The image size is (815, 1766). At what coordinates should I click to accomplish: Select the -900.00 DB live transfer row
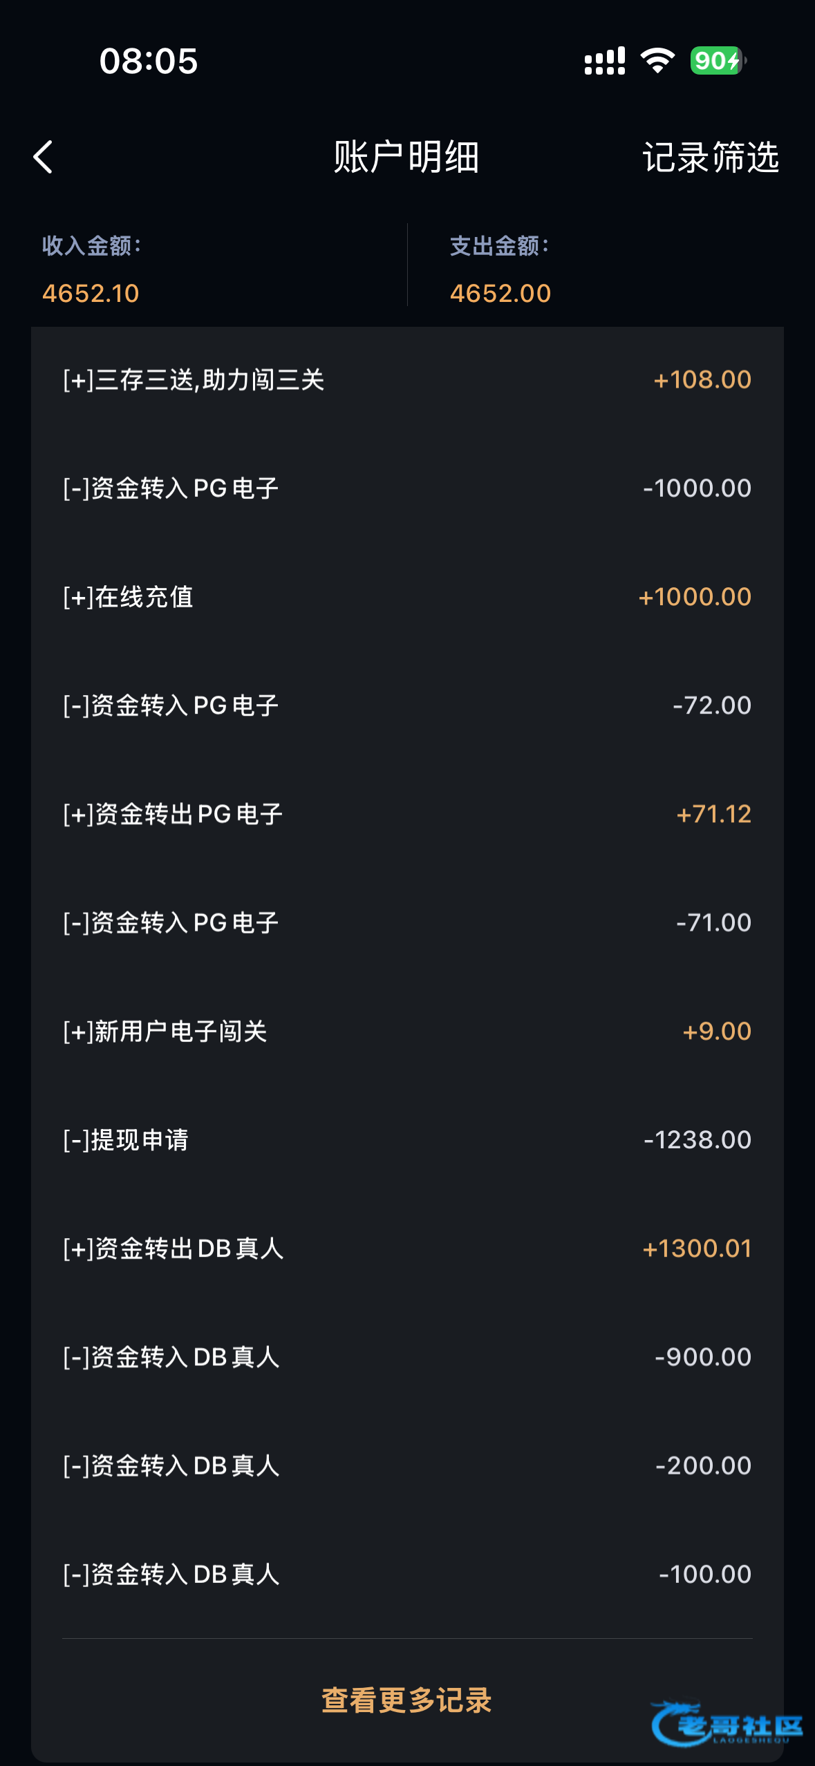click(406, 1357)
